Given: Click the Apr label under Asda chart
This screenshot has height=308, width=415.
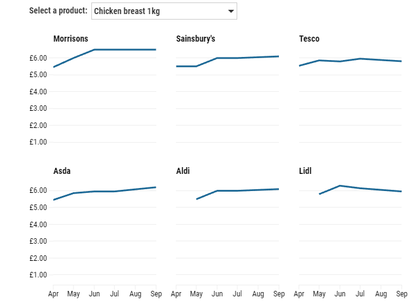Looking at the screenshot, I should click(53, 295).
